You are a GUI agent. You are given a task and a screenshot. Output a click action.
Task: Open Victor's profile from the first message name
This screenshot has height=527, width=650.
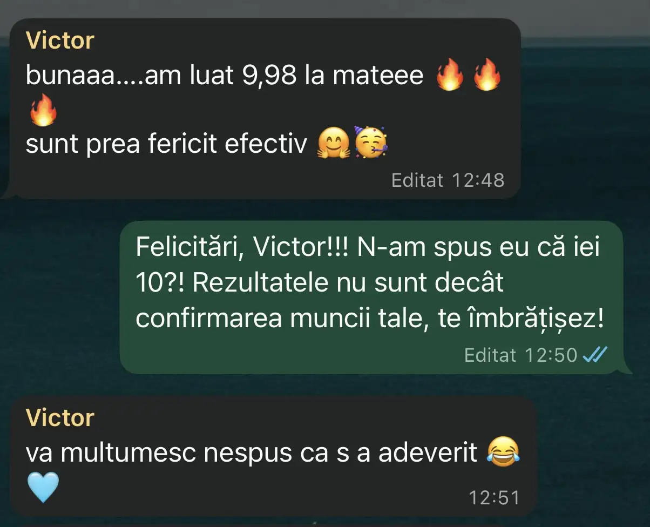(60, 41)
